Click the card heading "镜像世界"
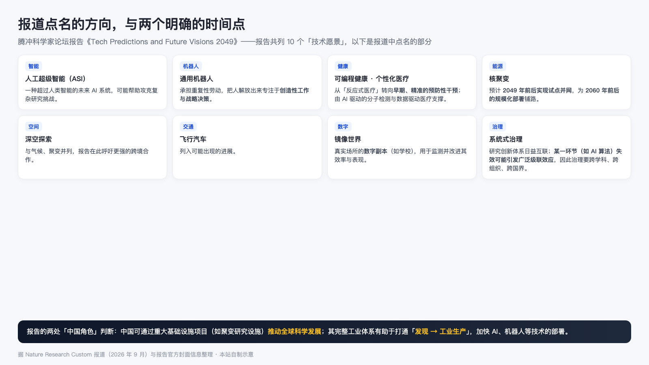The height and width of the screenshot is (365, 649). 348,139
